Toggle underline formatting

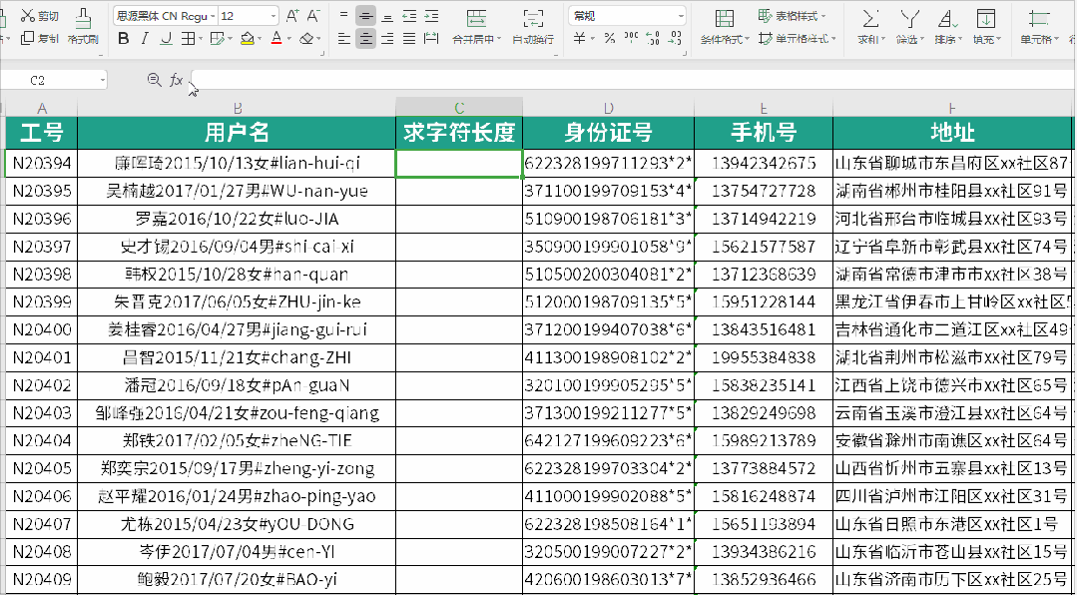[166, 39]
